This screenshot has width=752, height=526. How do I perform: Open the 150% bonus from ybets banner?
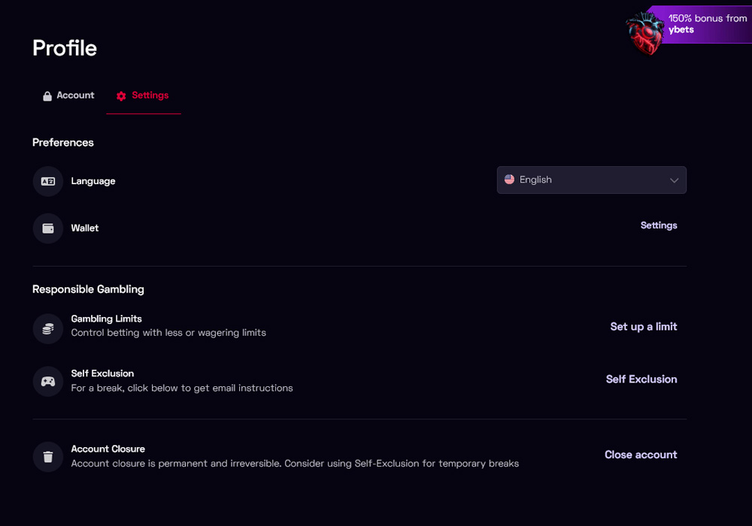(707, 24)
